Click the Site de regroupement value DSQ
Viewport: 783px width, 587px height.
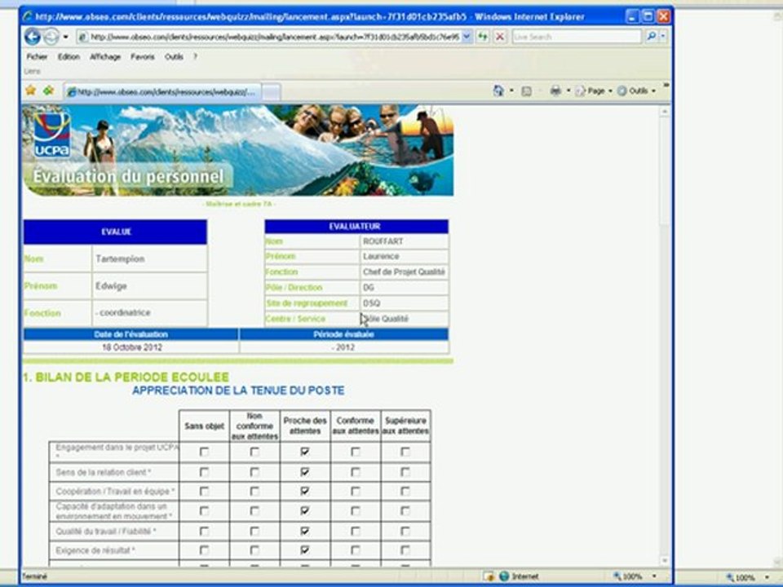pyautogui.click(x=372, y=303)
